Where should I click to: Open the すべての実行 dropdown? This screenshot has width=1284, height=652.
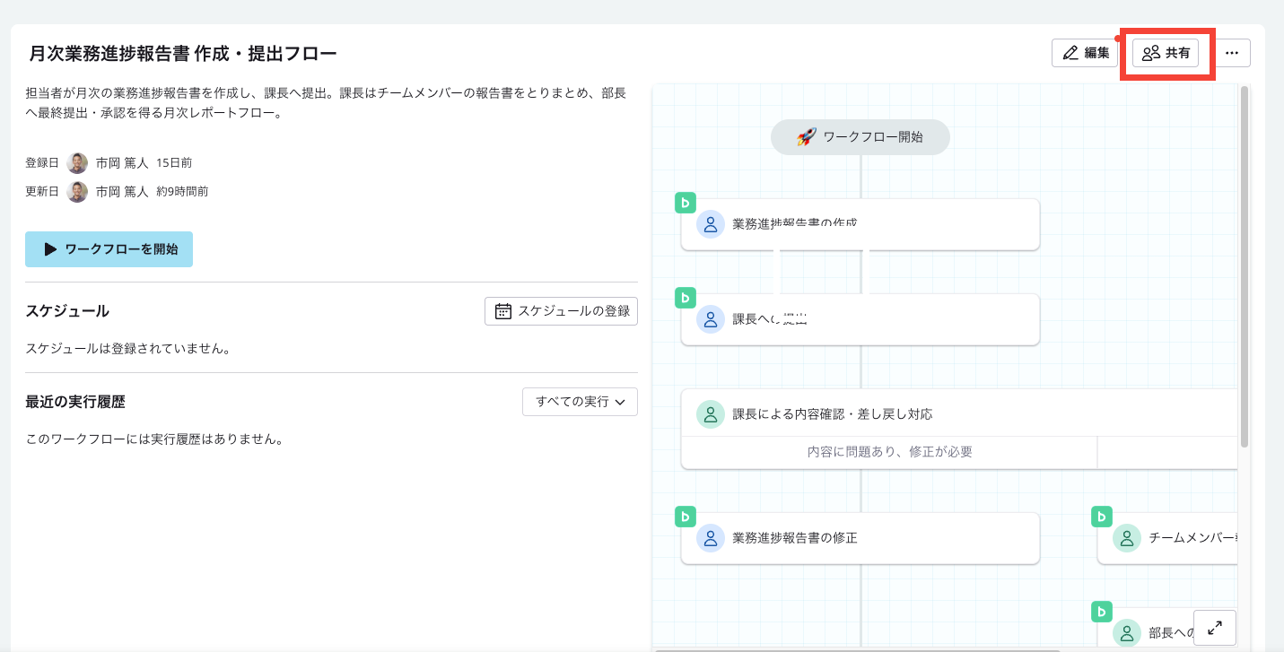point(580,402)
